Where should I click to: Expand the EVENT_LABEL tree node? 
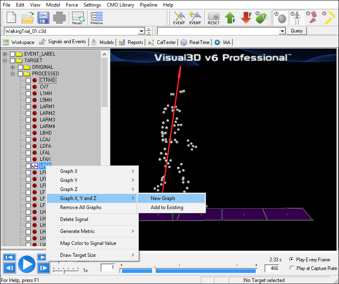pos(5,54)
